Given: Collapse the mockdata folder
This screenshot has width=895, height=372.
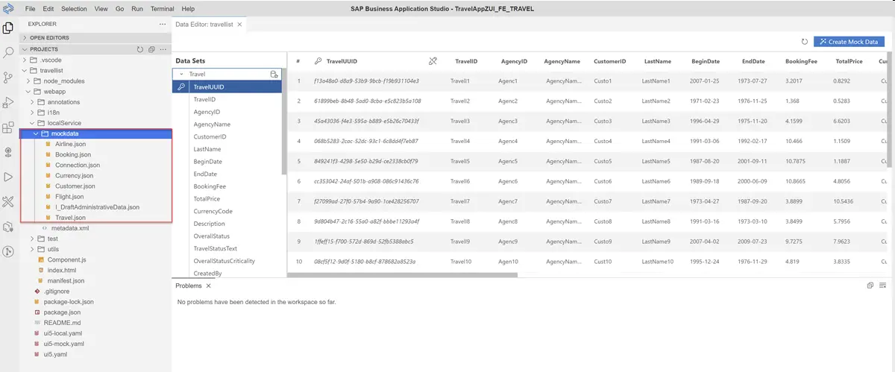Looking at the screenshot, I should pos(35,133).
